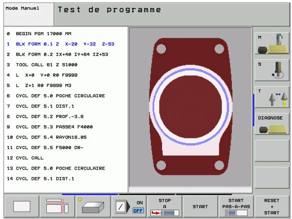This screenshot has height=219, width=292.
Task: Click the START softkey
Action: click(200, 206)
